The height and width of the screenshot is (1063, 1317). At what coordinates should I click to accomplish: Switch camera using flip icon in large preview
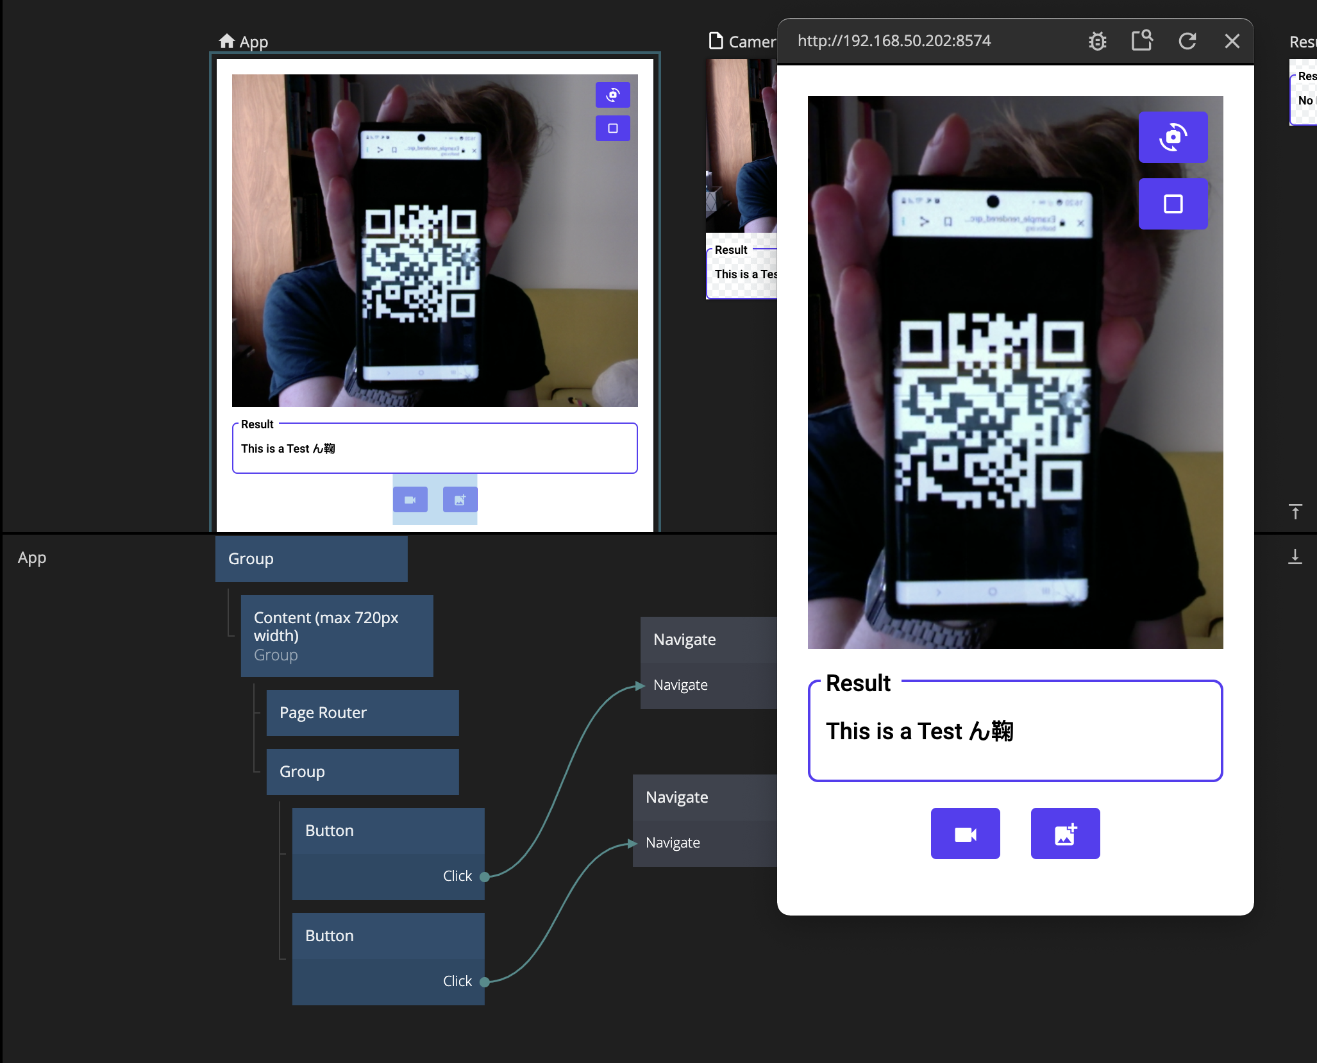[1173, 137]
